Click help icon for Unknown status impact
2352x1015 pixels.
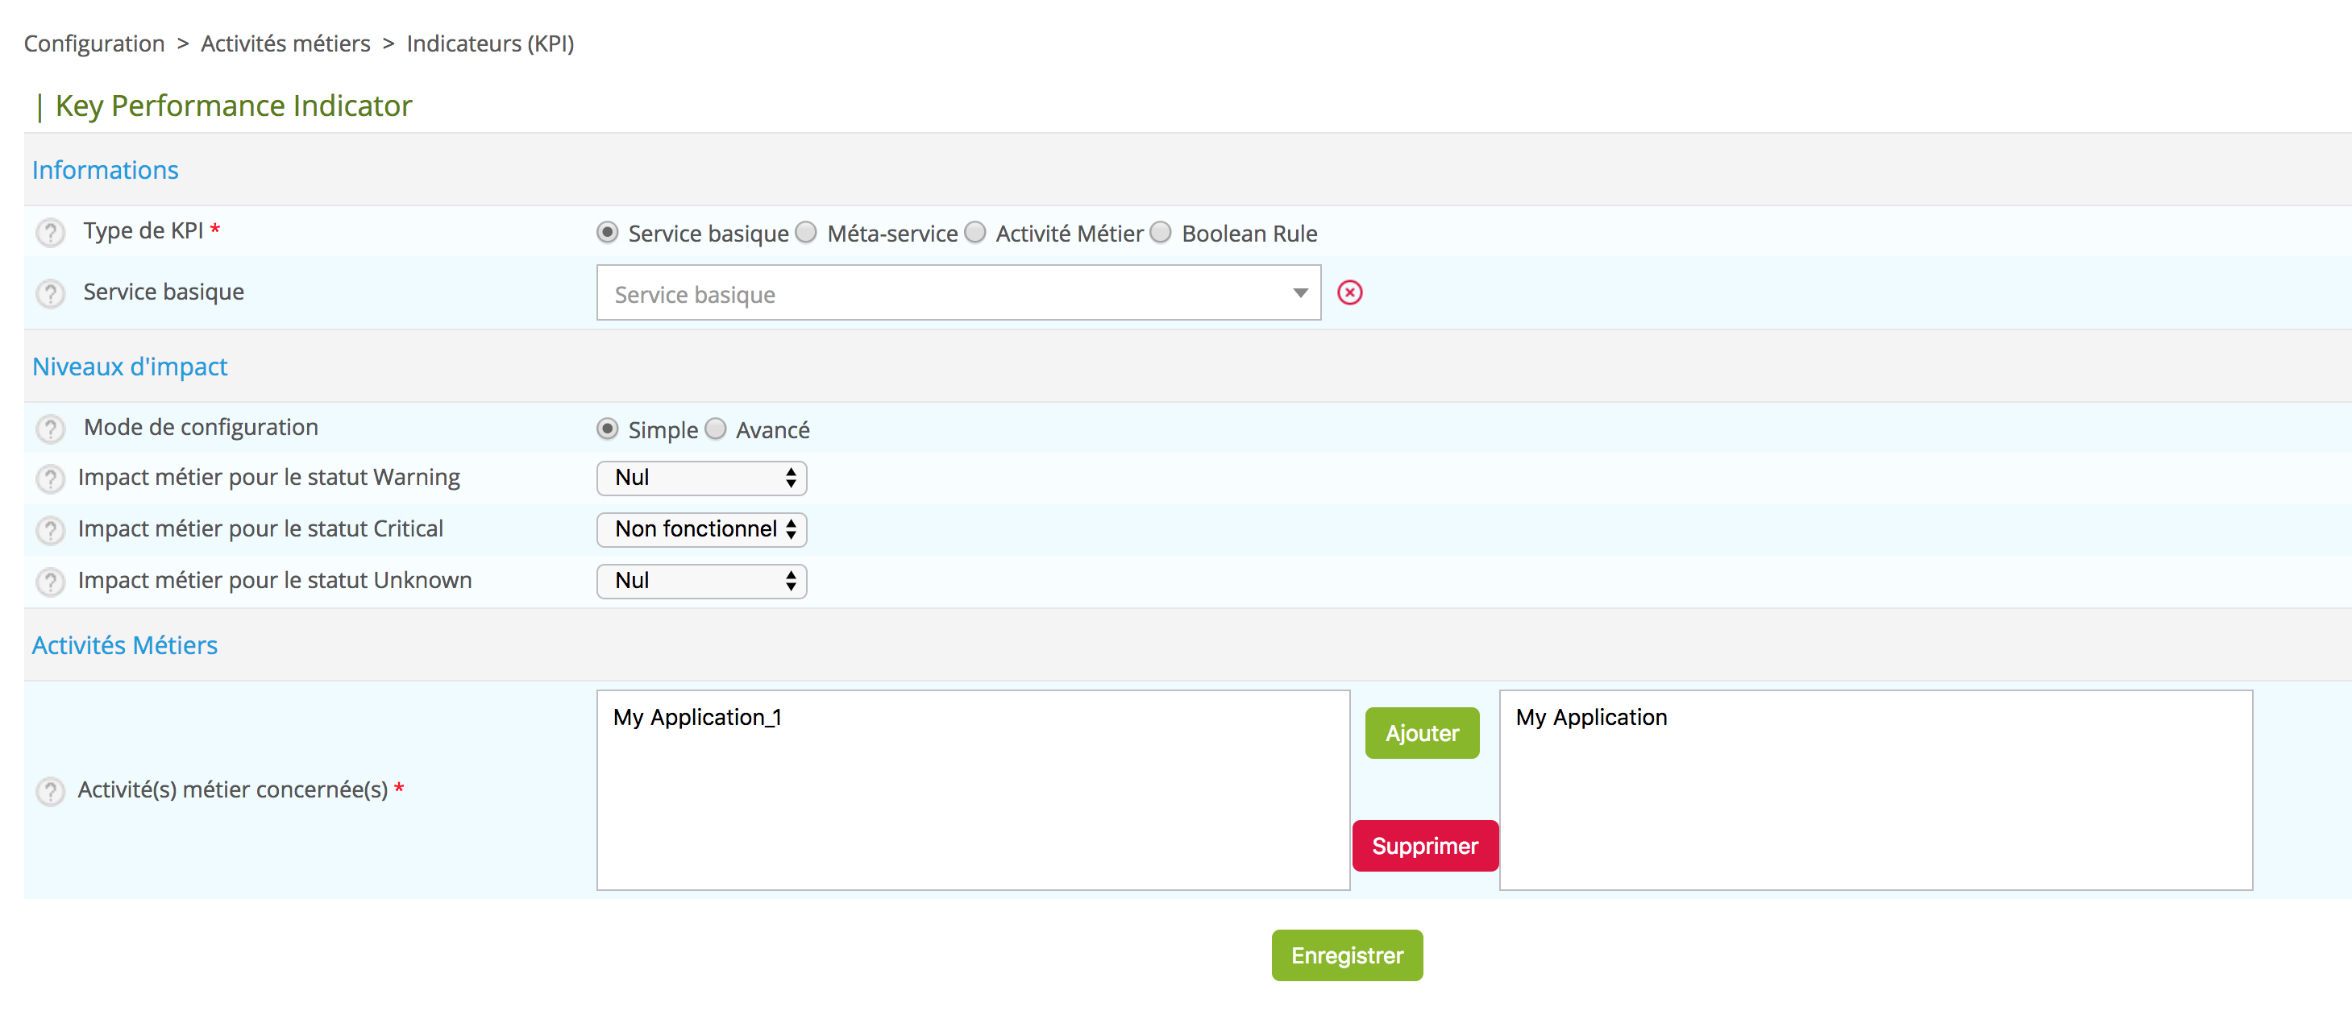(50, 582)
